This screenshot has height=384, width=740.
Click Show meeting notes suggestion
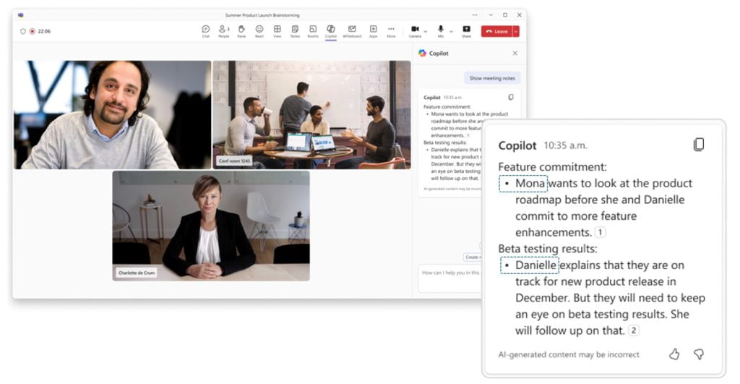coord(492,78)
